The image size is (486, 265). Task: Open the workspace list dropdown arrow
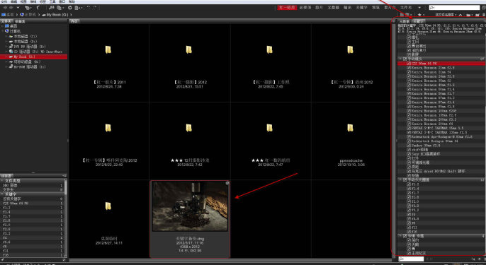tap(419, 8)
